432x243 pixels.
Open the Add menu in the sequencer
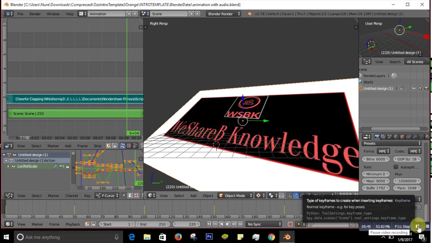click(x=68, y=146)
